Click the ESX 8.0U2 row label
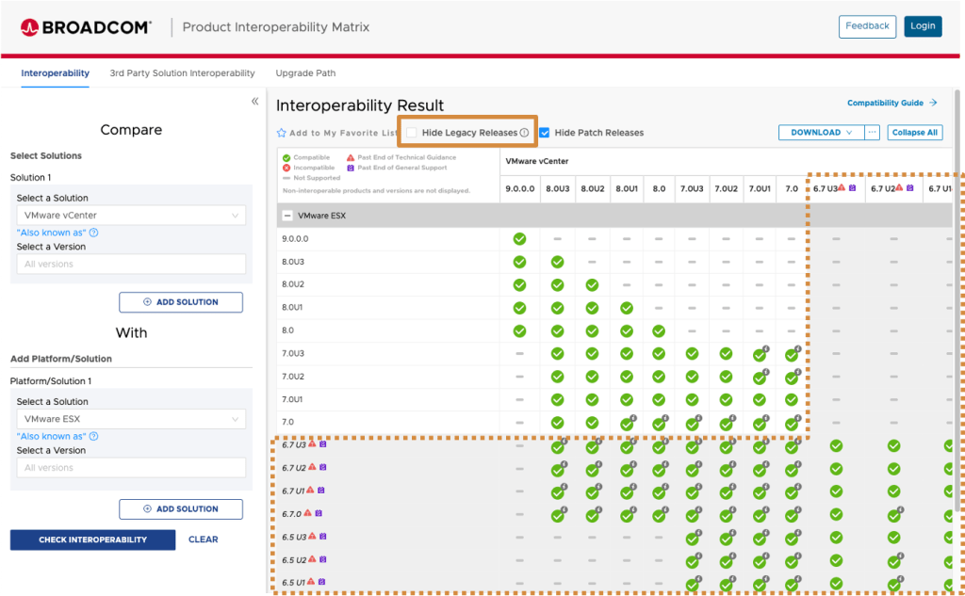This screenshot has height=596, width=965. (293, 284)
